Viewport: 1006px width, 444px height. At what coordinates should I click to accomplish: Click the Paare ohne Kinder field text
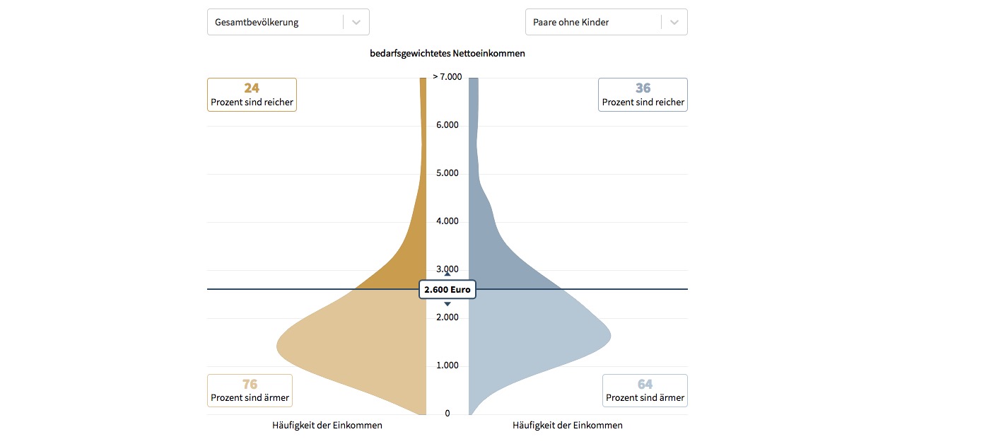571,22
